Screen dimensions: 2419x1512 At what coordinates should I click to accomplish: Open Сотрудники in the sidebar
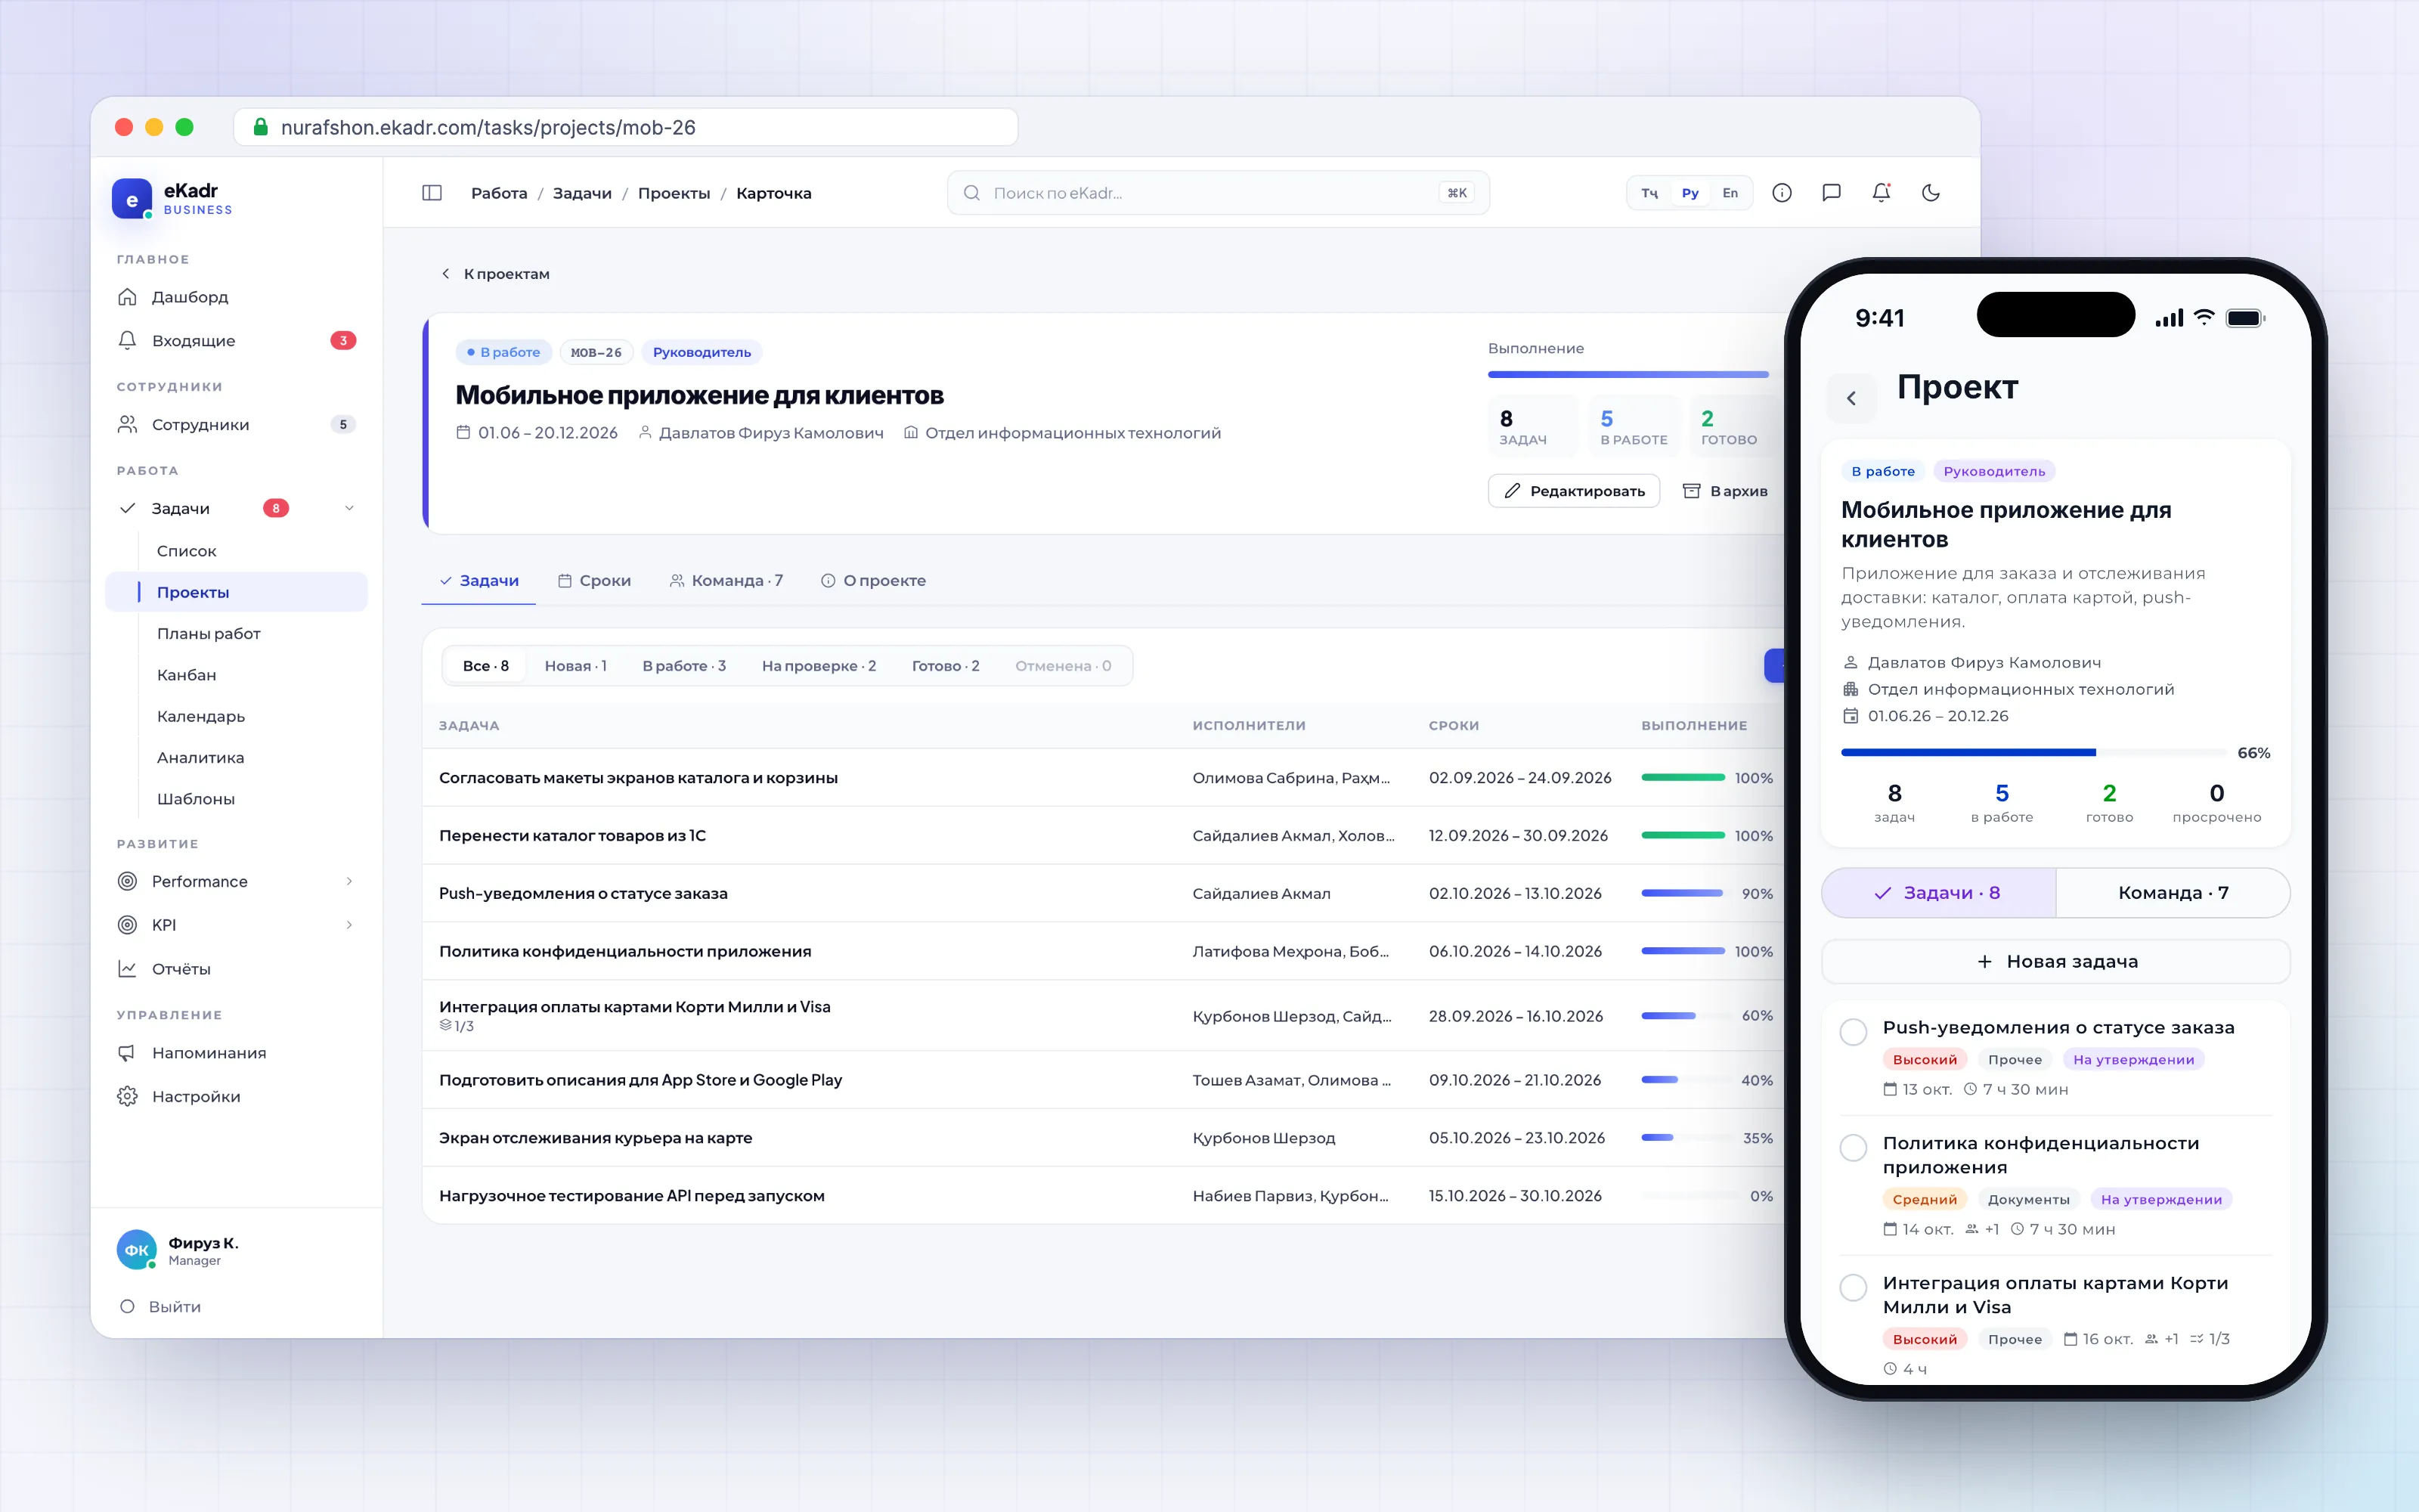click(x=237, y=425)
